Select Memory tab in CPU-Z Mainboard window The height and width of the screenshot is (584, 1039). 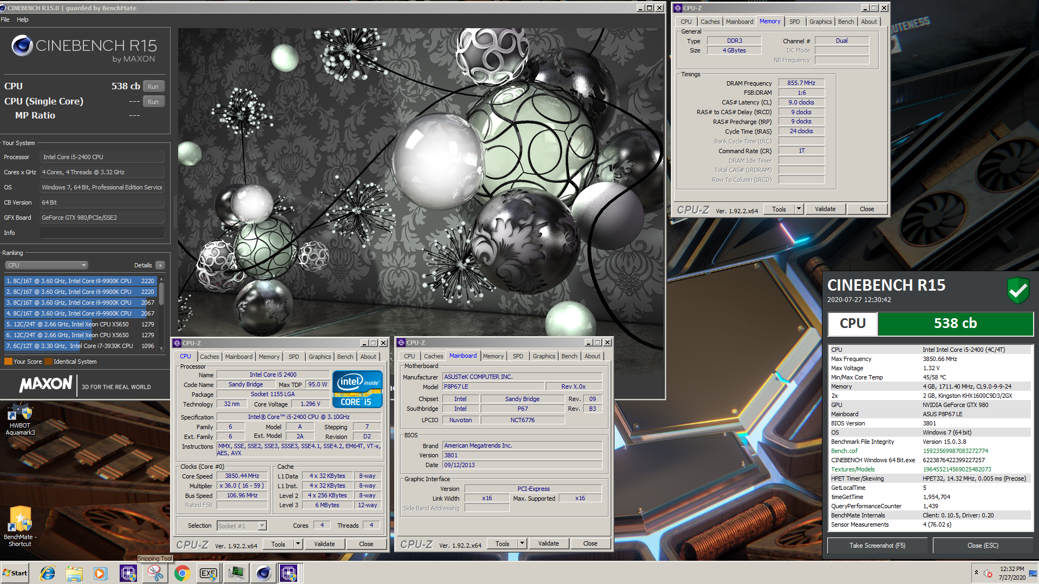pos(493,356)
